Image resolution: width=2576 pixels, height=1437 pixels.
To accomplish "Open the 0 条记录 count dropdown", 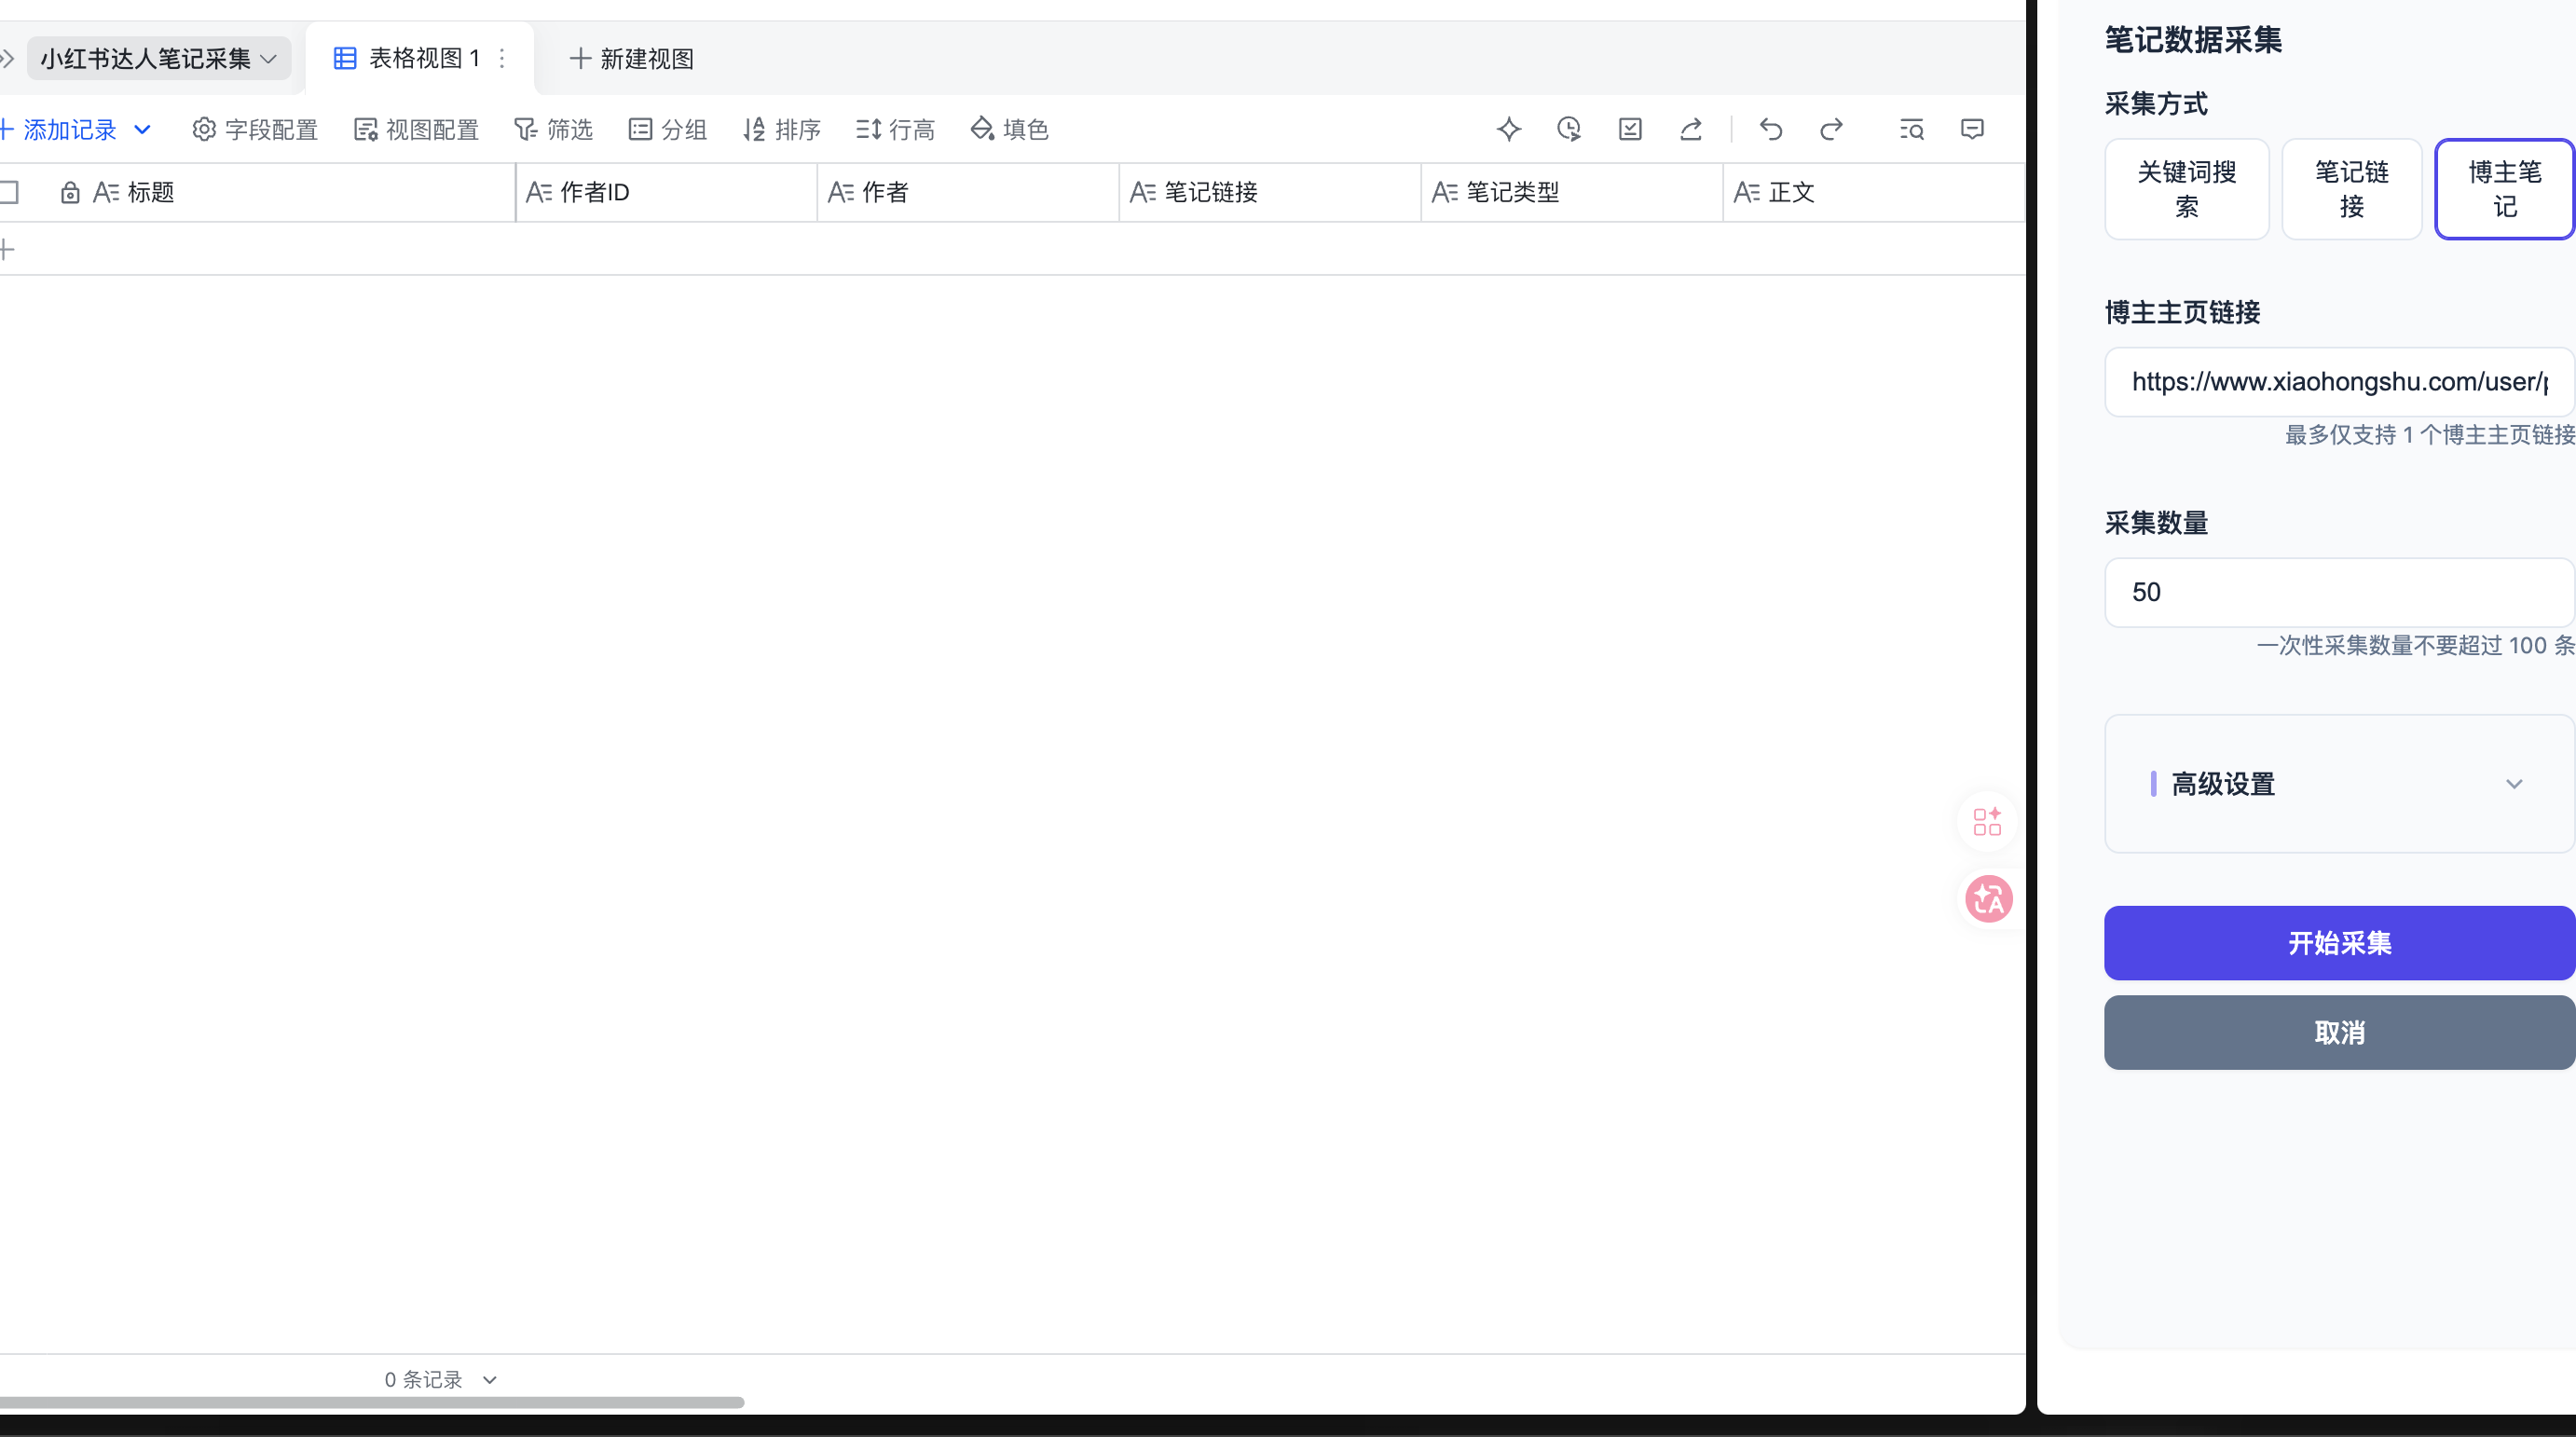I will [440, 1379].
